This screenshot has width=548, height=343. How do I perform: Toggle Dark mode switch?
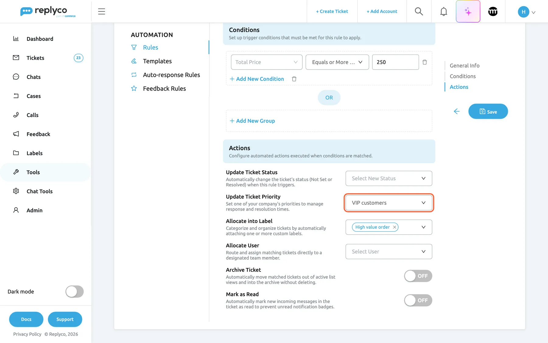[75, 291]
